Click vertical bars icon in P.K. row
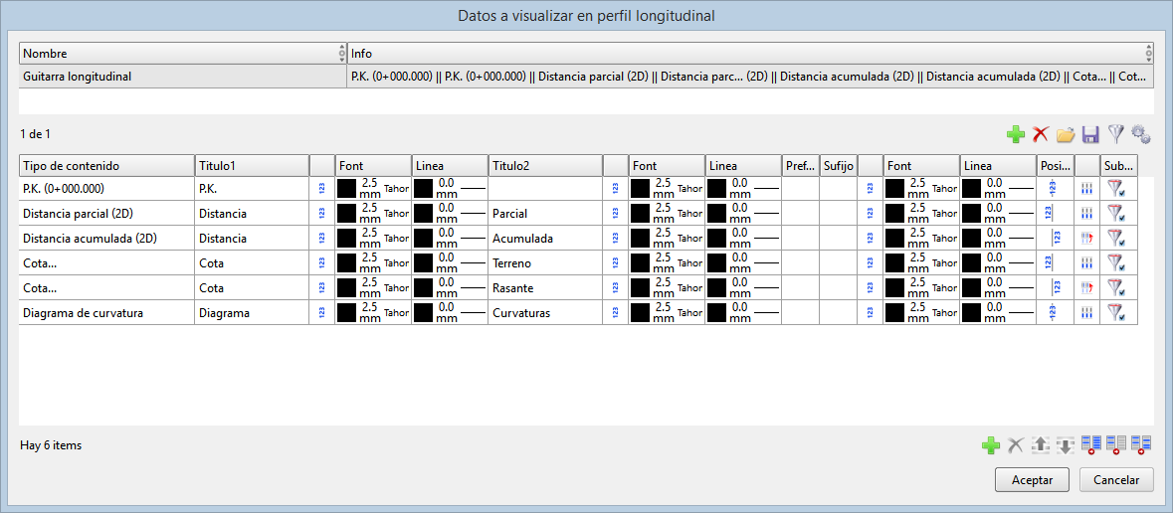This screenshot has width=1173, height=513. pyautogui.click(x=1087, y=189)
